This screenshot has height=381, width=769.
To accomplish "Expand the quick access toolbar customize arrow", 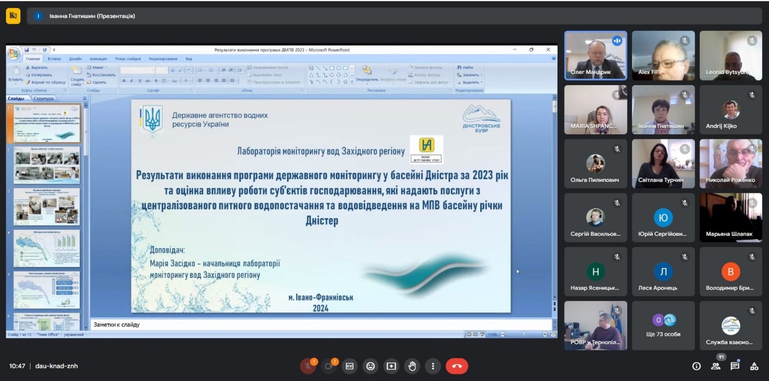I will [x=54, y=49].
